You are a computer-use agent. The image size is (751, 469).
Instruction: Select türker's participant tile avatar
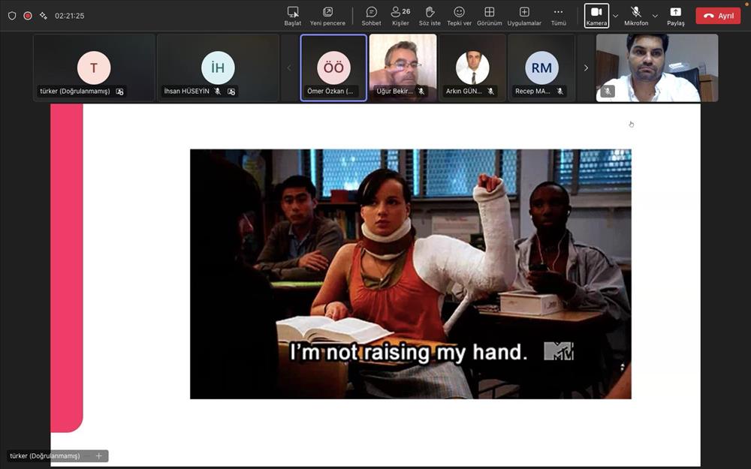pos(94,68)
